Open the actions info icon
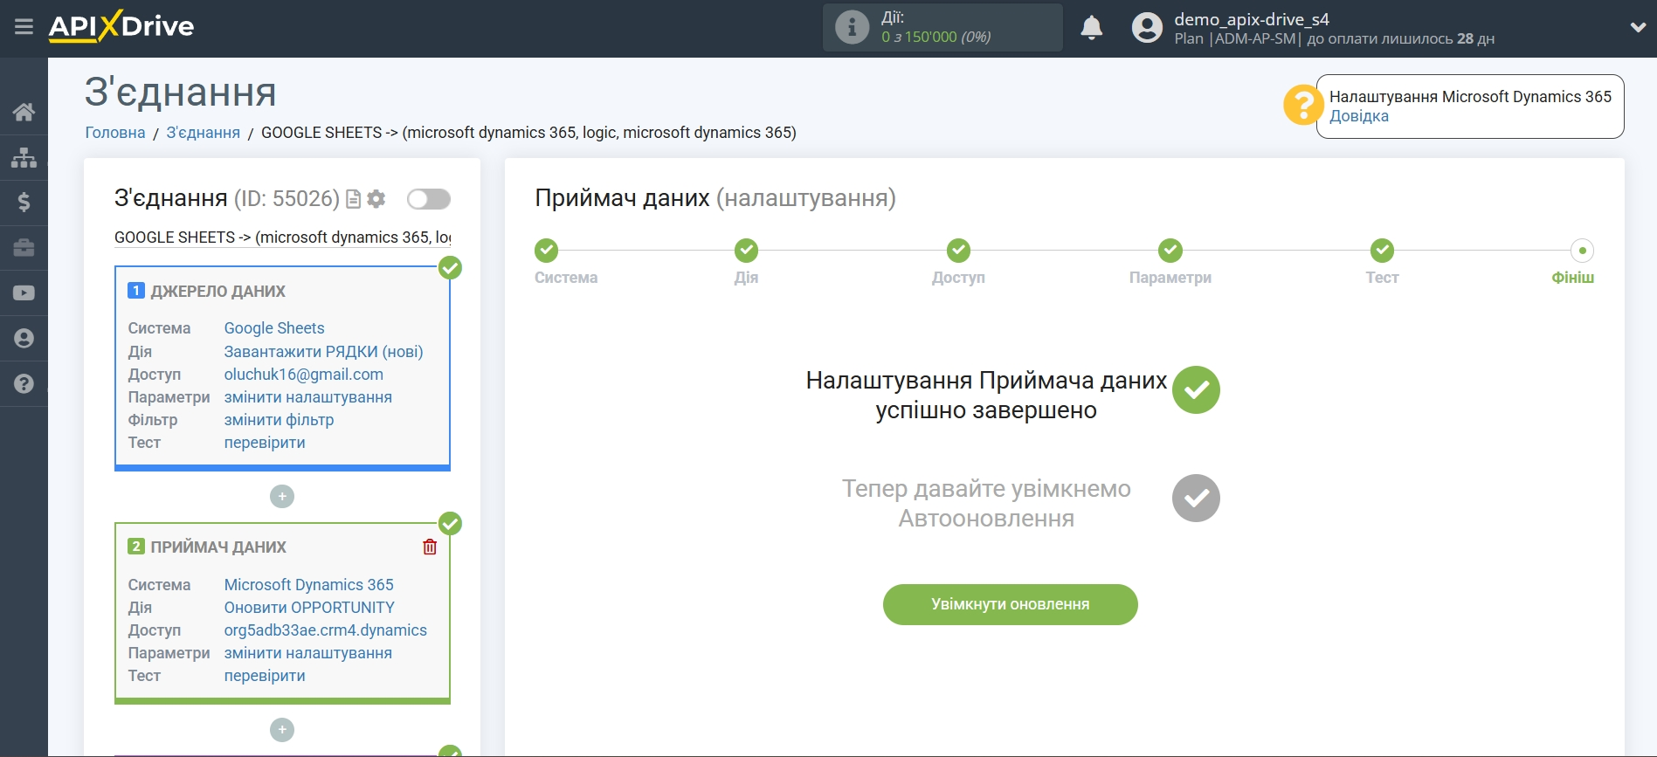The width and height of the screenshot is (1657, 757). [x=852, y=27]
